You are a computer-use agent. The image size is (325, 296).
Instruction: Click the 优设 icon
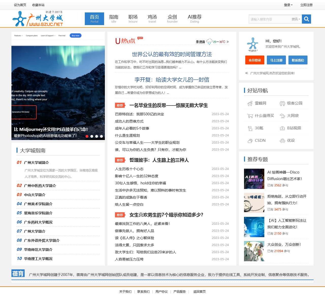pos(282,141)
